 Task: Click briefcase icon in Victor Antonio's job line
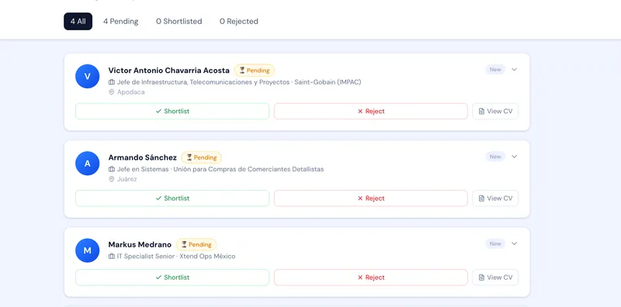112,82
